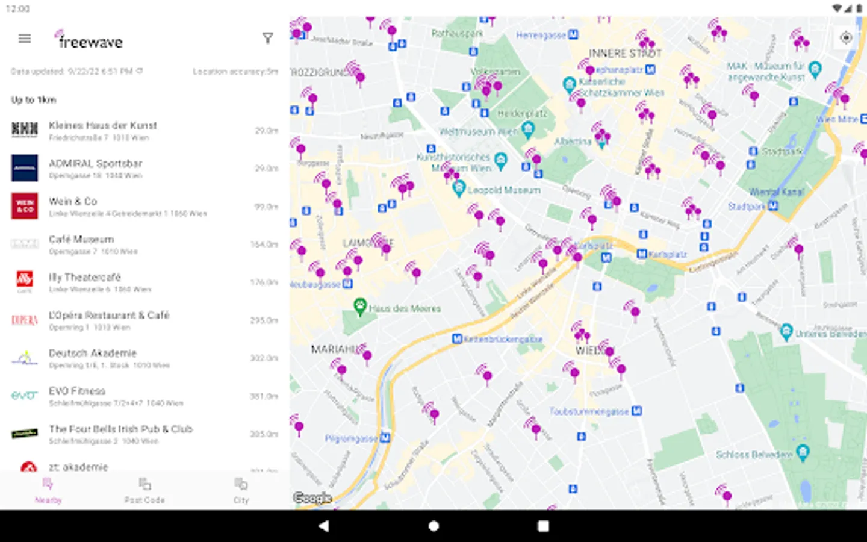This screenshot has height=542, width=867.
Task: Select the title 'Kleines Haus der Kunst'
Action: [x=103, y=125]
